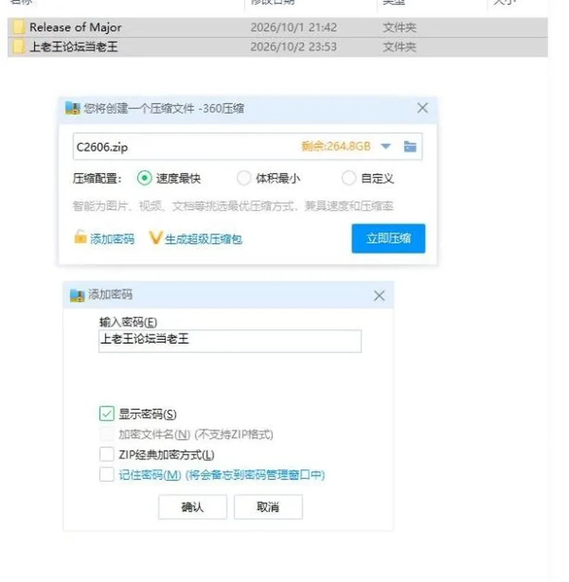Close the 360压缩 create archive dialog
This screenshot has width=569, height=582.
tap(423, 108)
